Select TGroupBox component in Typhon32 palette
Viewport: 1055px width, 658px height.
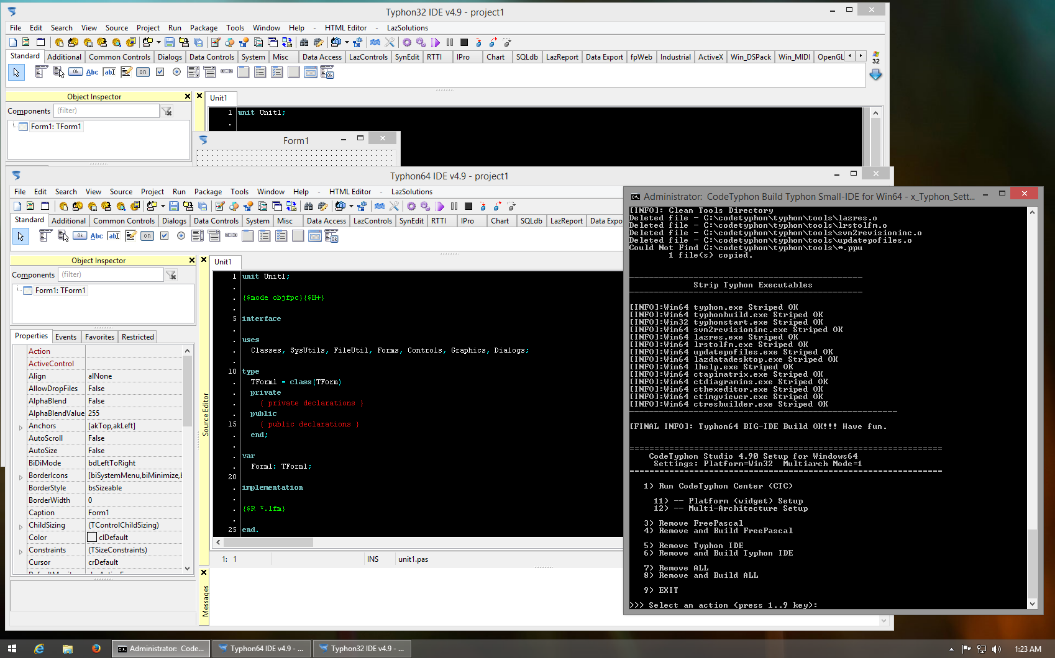[244, 72]
